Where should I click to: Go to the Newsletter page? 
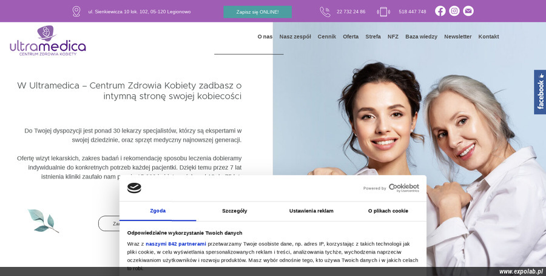[x=457, y=36]
